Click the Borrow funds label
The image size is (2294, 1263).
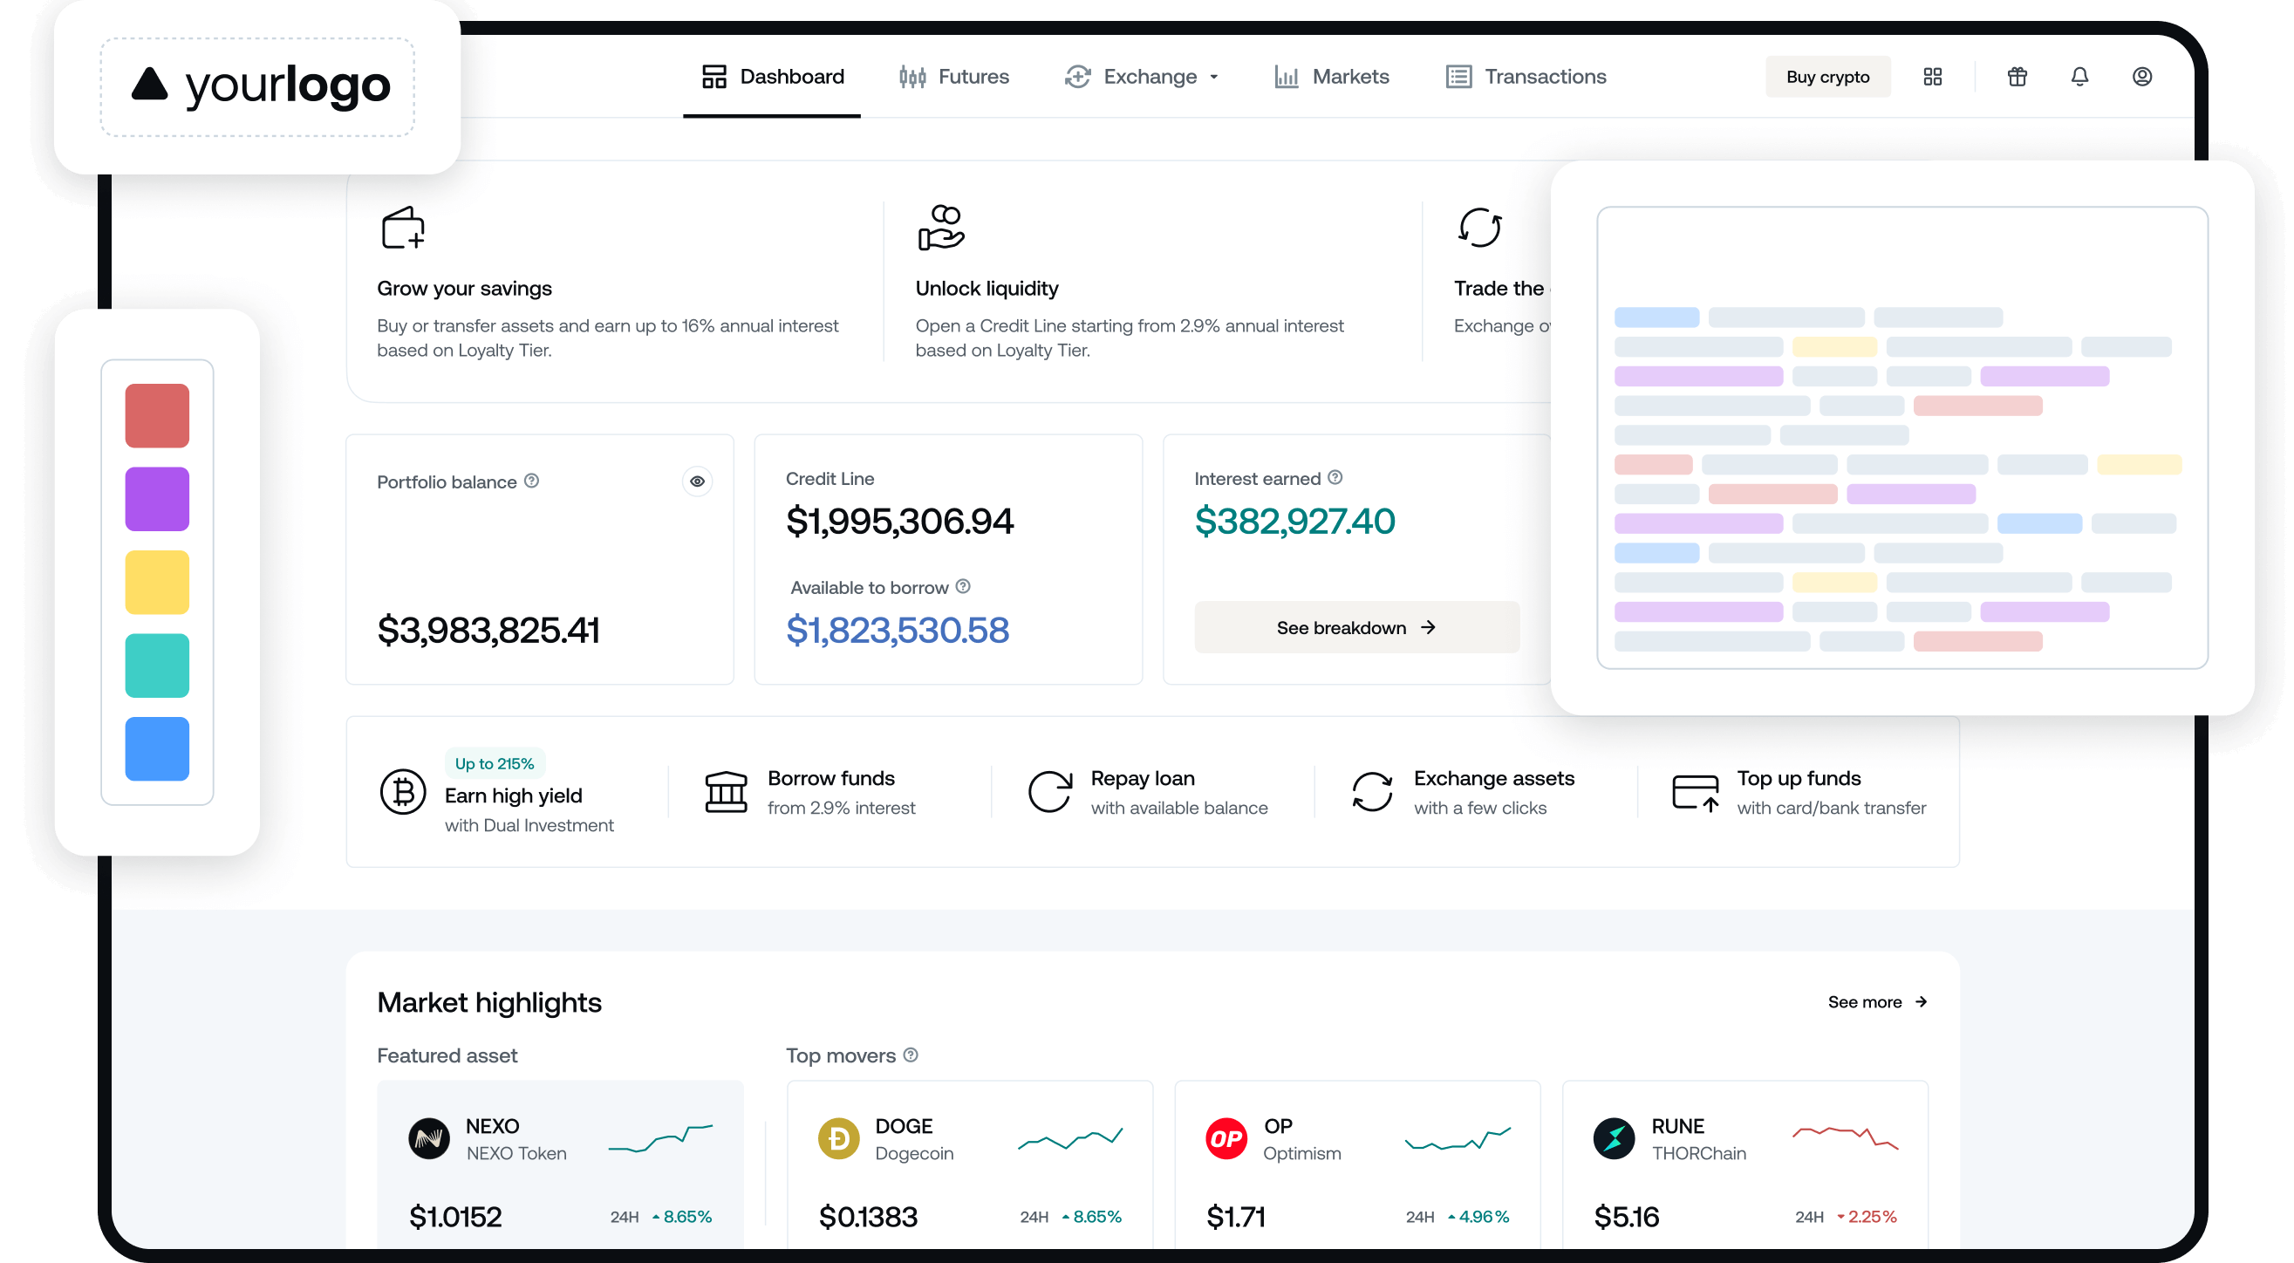coord(831,777)
